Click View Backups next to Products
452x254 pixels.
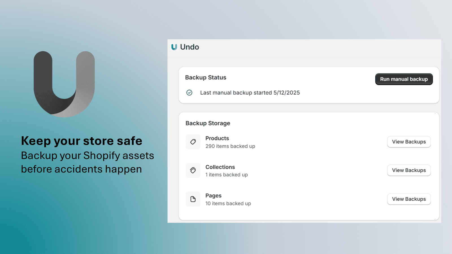pyautogui.click(x=409, y=142)
